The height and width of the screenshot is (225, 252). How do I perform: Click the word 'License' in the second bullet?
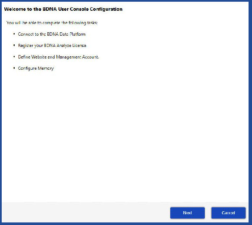tap(80, 46)
